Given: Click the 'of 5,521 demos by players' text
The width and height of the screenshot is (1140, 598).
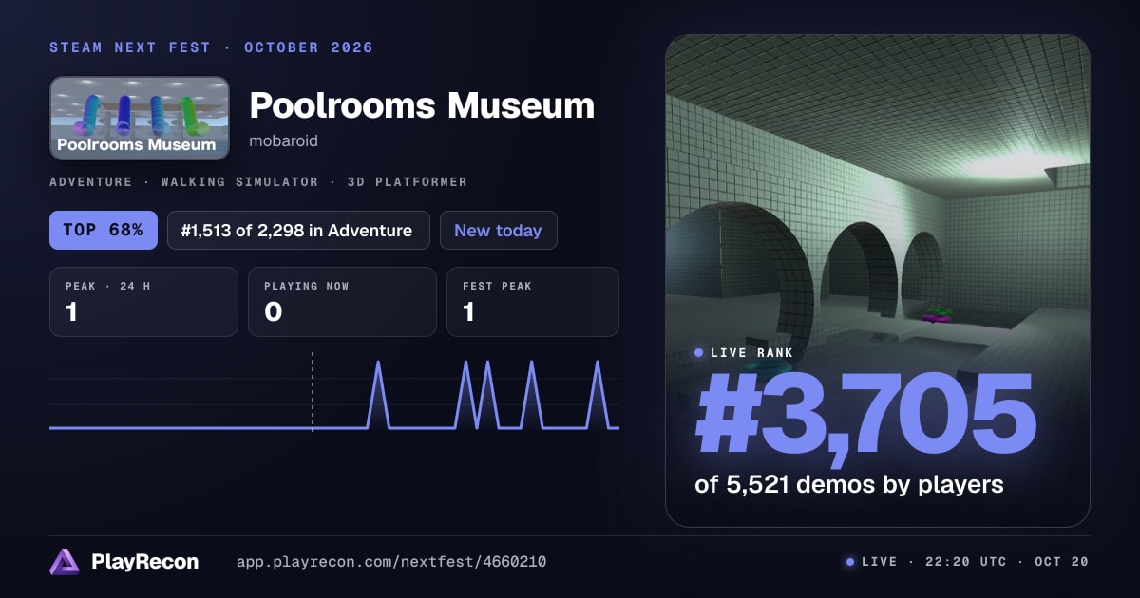Looking at the screenshot, I should click(x=849, y=484).
